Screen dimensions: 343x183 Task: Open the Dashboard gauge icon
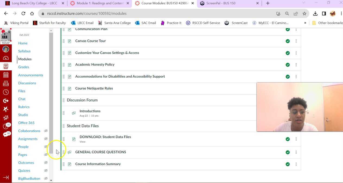click(x=6, y=58)
